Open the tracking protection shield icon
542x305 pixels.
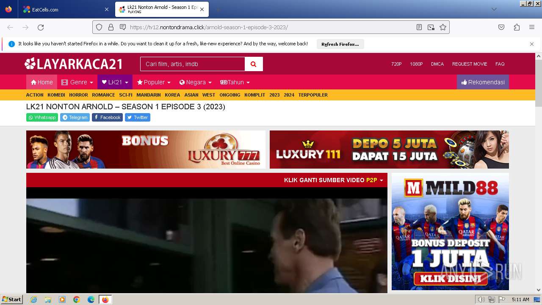tap(99, 27)
